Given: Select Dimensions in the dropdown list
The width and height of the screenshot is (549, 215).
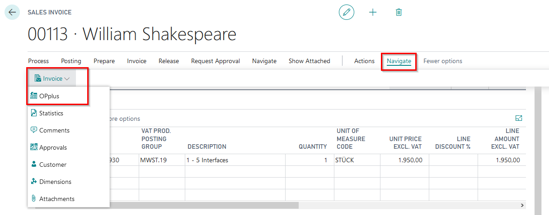Looking at the screenshot, I should 55,182.
